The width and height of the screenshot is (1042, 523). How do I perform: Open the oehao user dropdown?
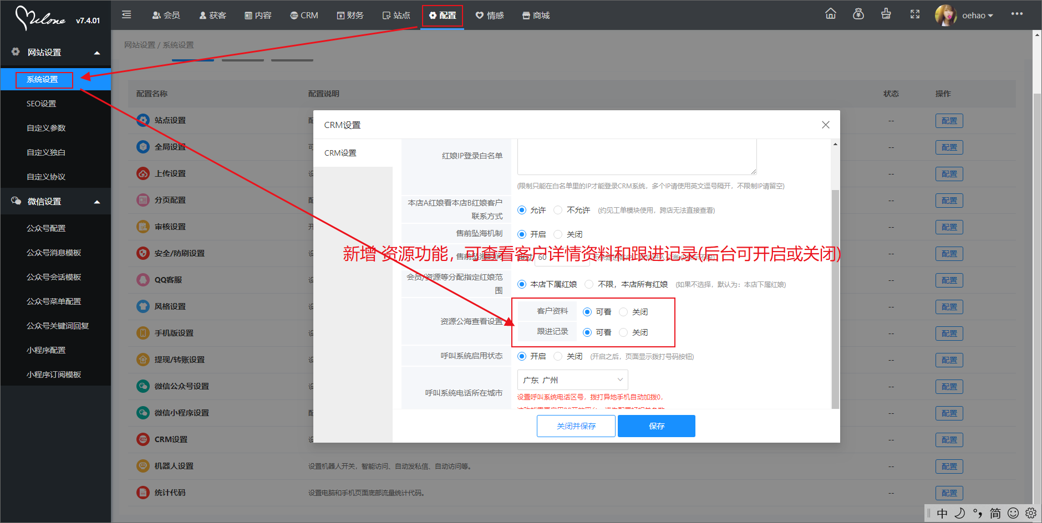978,16
